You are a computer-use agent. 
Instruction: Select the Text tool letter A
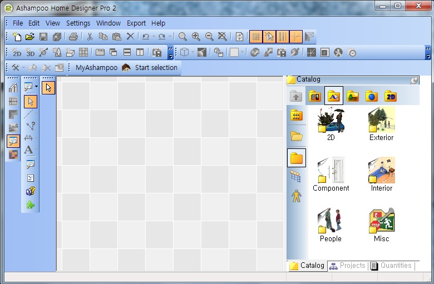(x=28, y=150)
